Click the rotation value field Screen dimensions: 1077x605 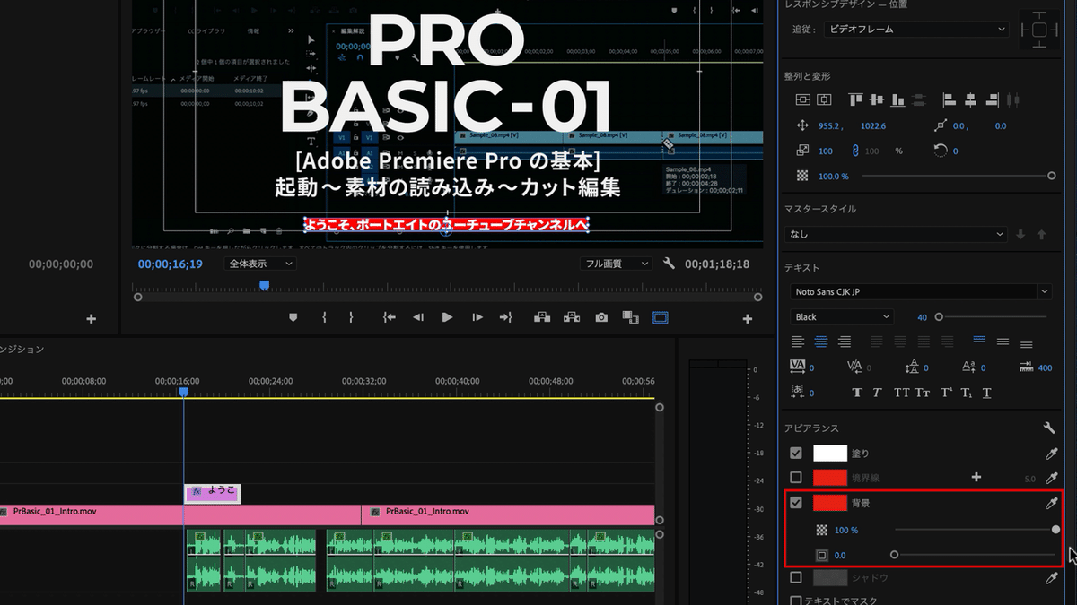coord(955,151)
